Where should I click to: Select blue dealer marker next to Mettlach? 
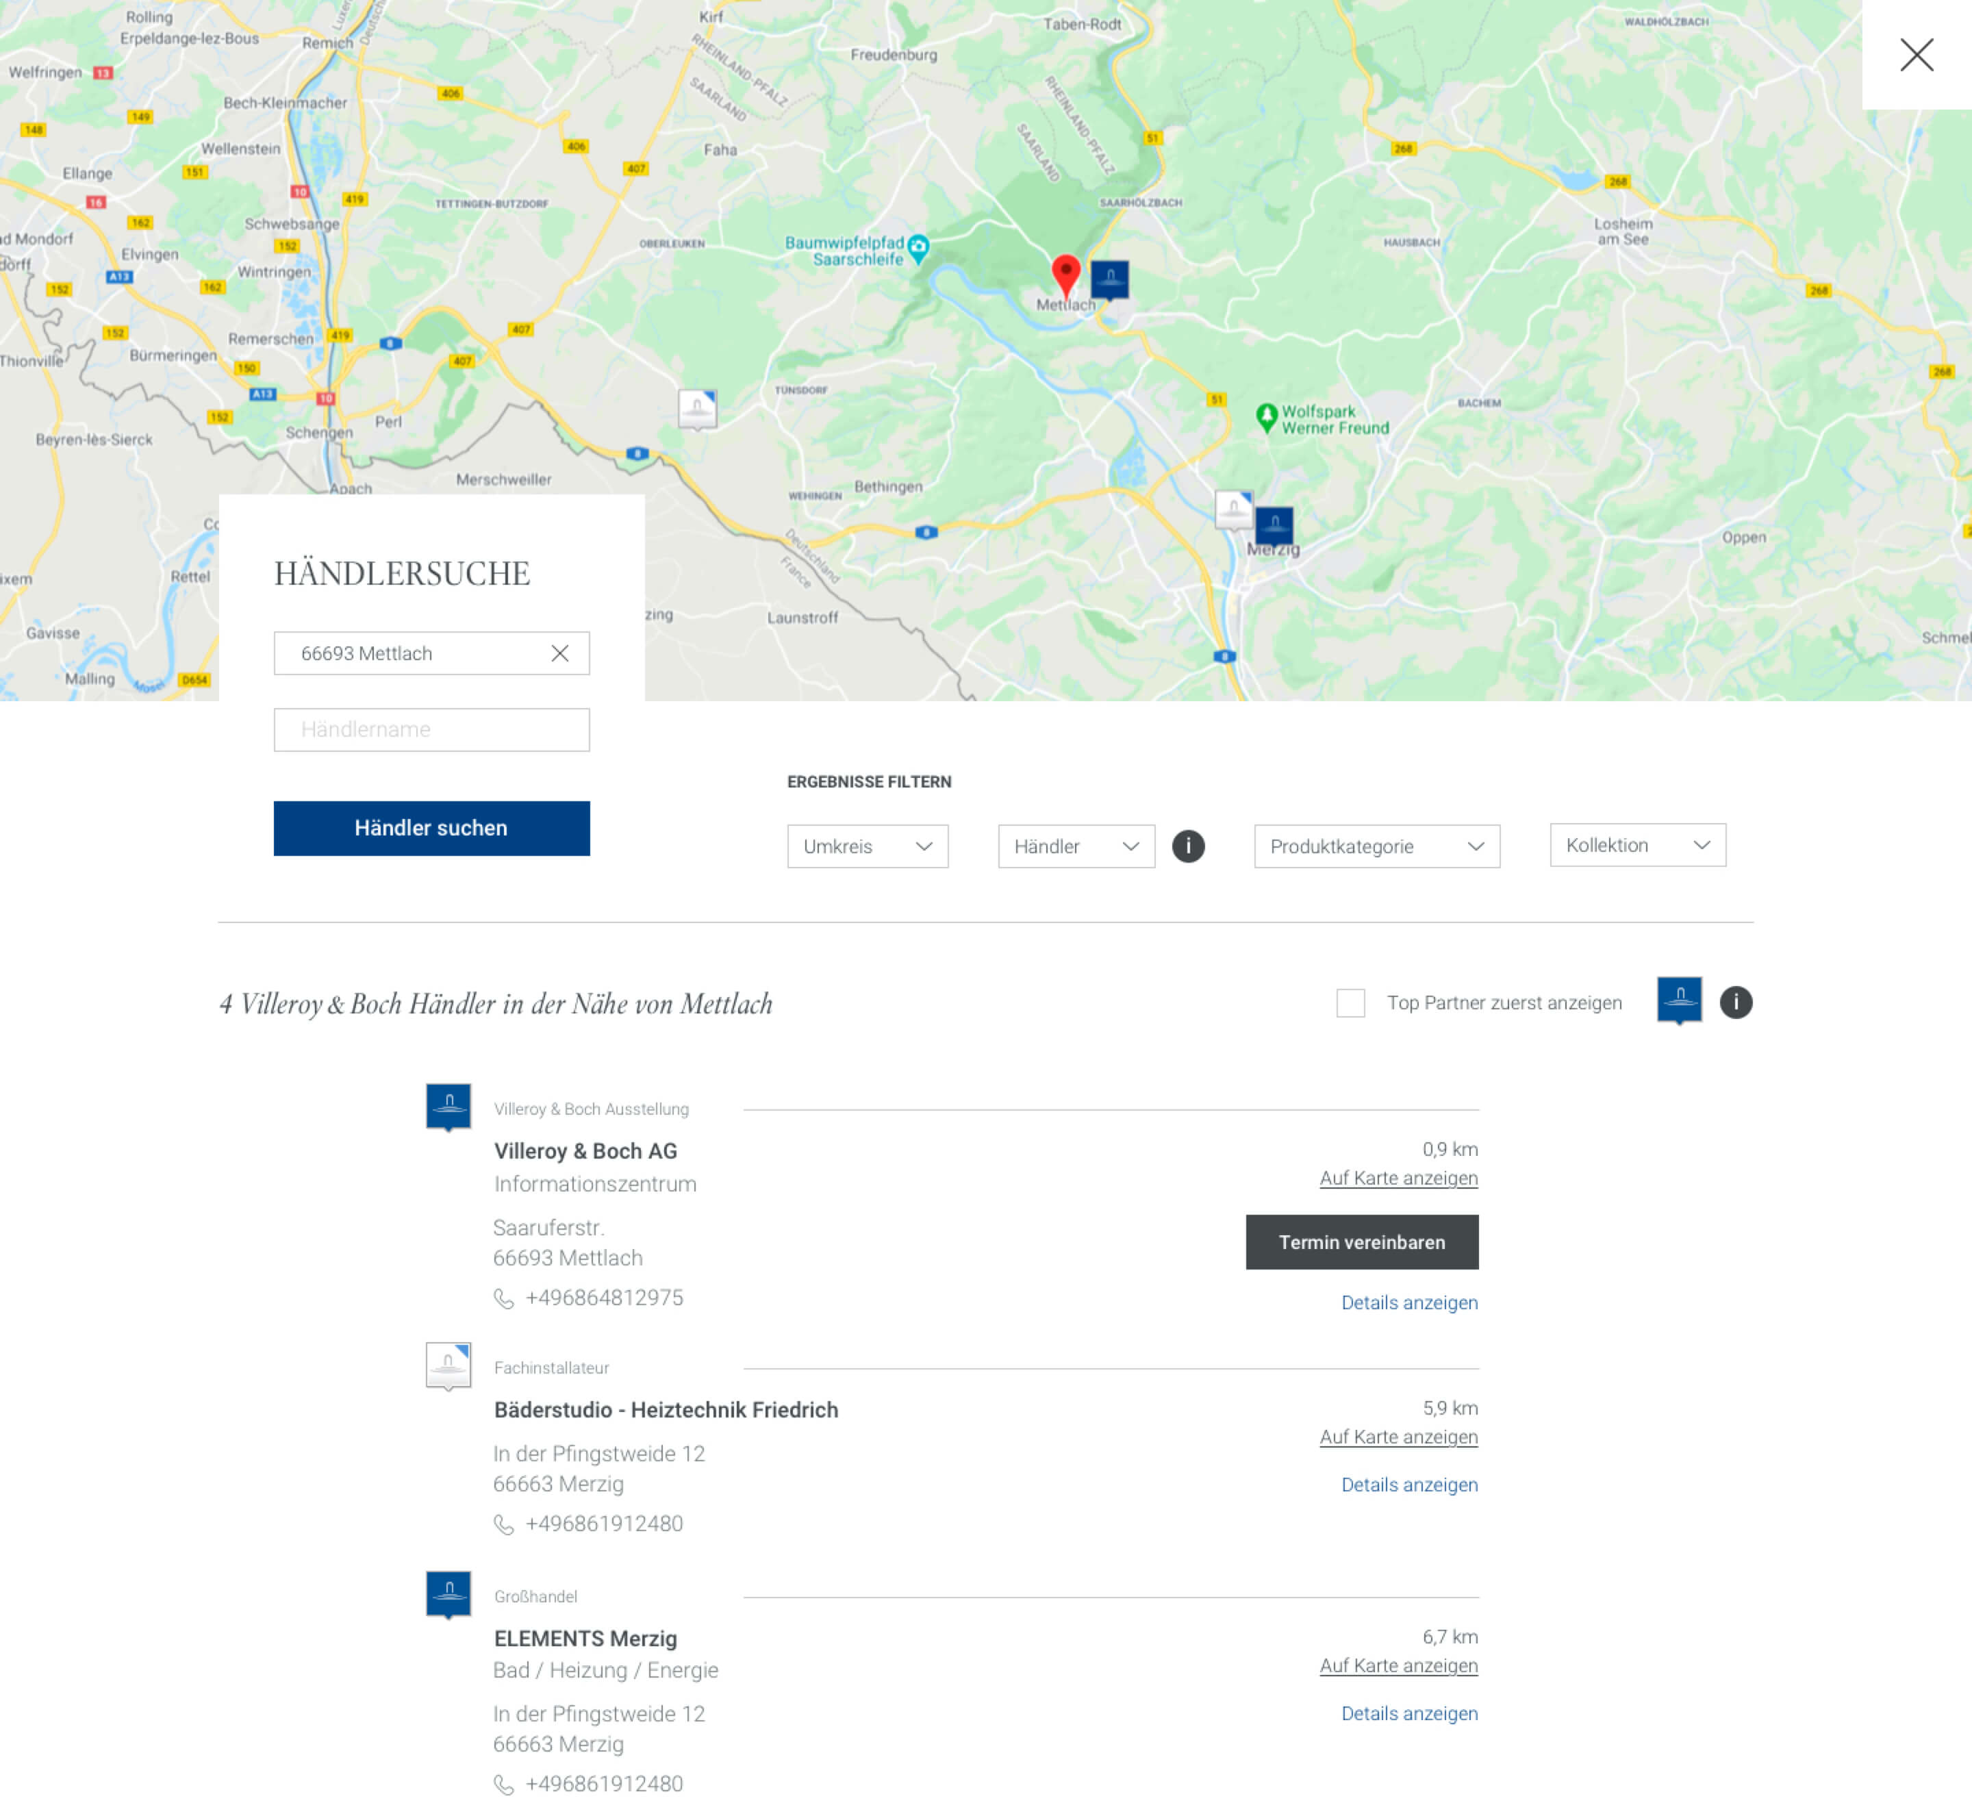click(x=1111, y=280)
